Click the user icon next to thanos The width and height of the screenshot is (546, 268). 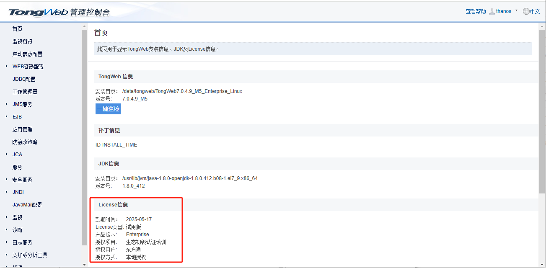click(x=492, y=11)
